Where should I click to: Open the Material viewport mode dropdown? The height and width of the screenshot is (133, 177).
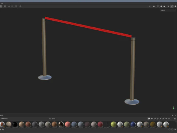[x=168, y=10]
